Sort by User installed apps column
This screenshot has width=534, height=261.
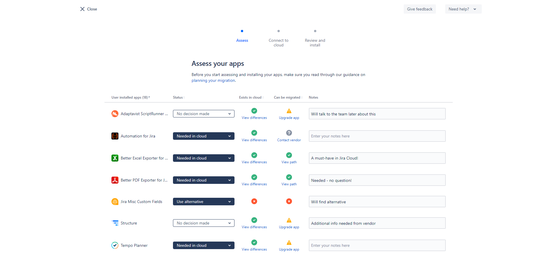[x=131, y=97]
